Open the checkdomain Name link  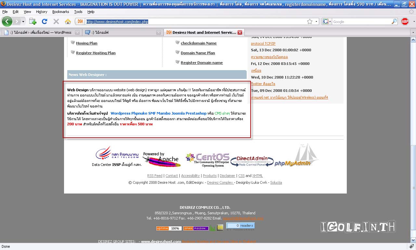pos(199,43)
